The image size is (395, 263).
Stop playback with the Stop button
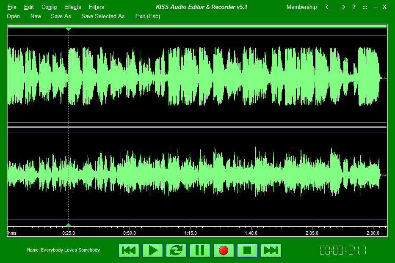pyautogui.click(x=247, y=250)
